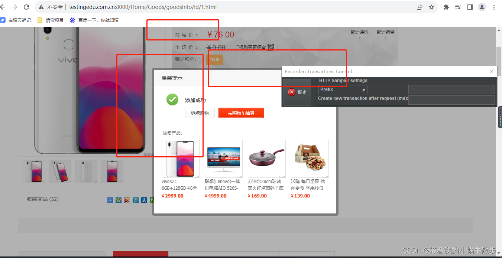502x258 pixels.
Task: Open the 有道云笔记 bookmark
Action: 16,20
